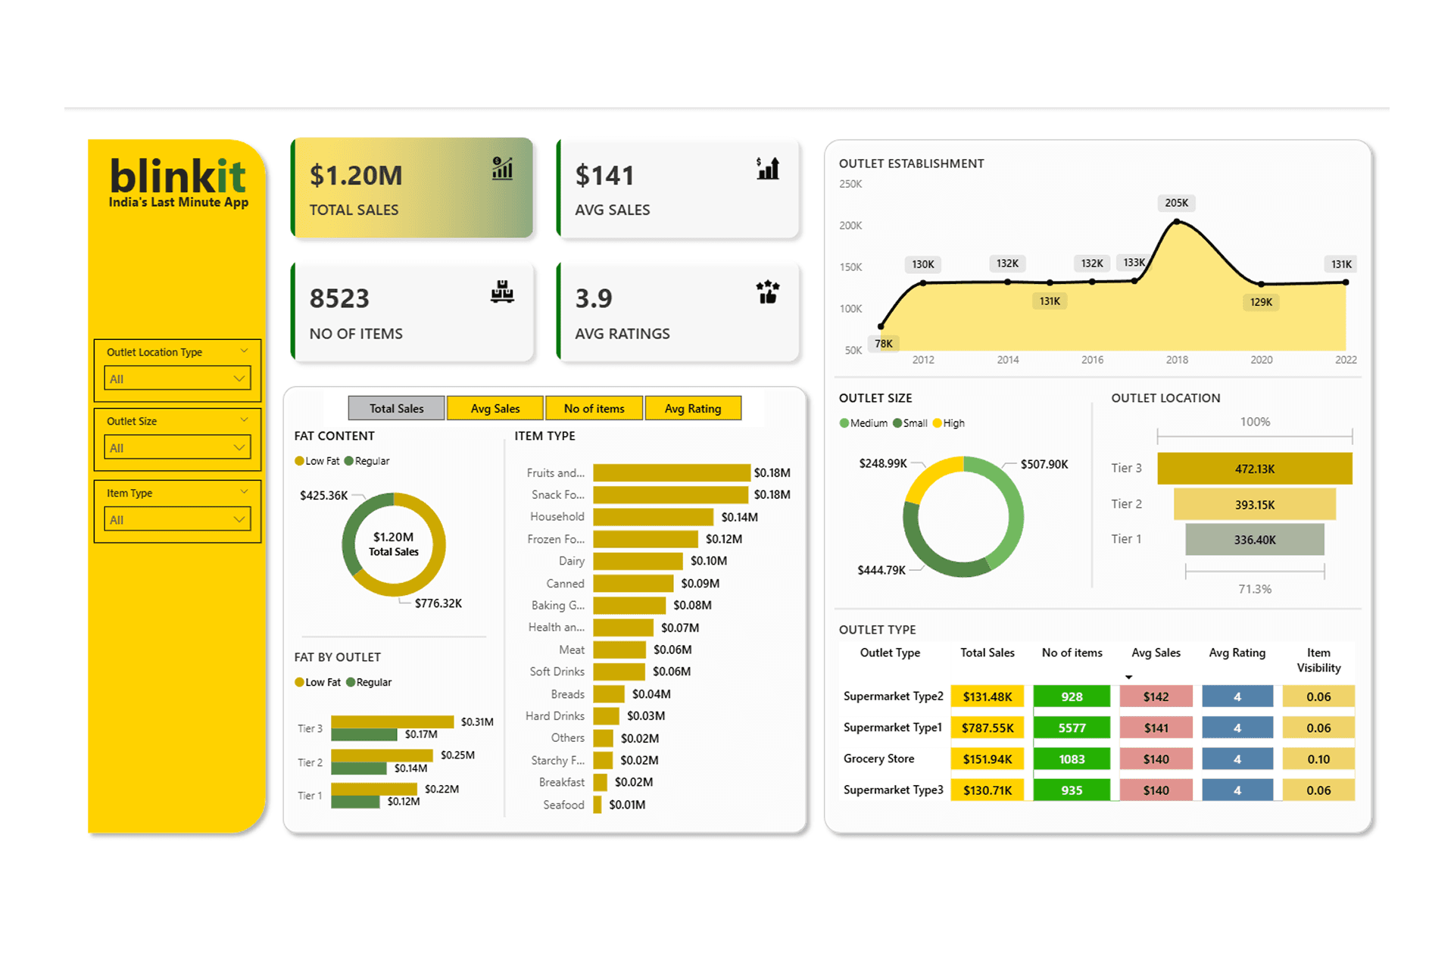The height and width of the screenshot is (969, 1454).
Task: Toggle the Small legend item in Outlet Size
Action: [x=897, y=423]
